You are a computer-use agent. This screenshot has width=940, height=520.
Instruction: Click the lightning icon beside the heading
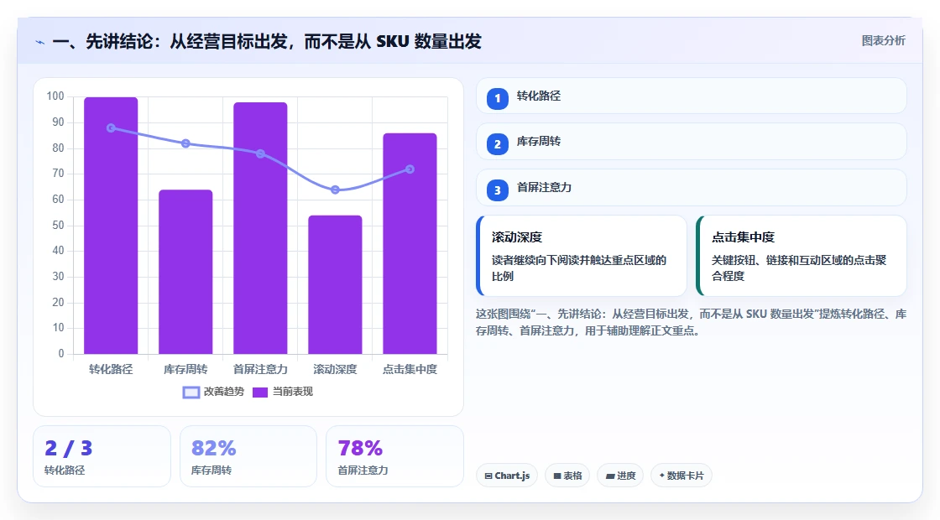[x=40, y=42]
